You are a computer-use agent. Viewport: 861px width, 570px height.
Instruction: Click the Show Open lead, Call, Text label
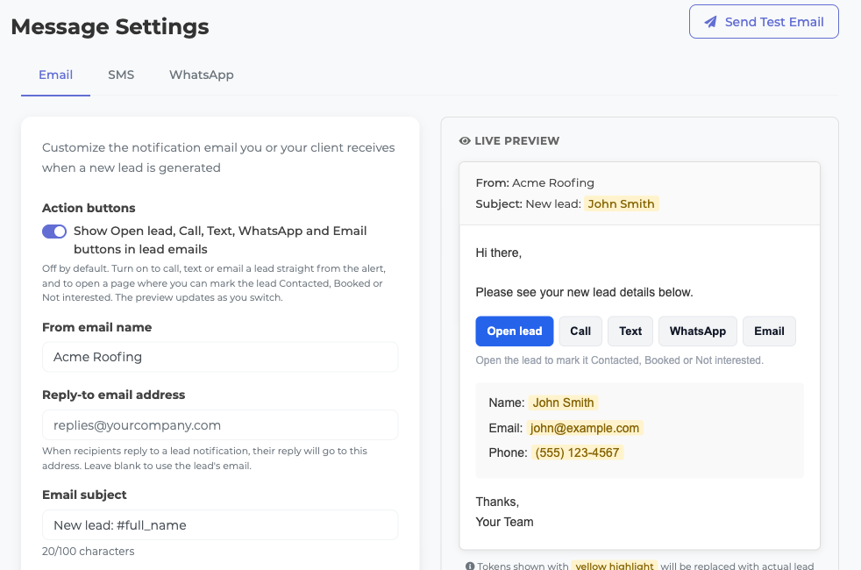click(x=220, y=240)
